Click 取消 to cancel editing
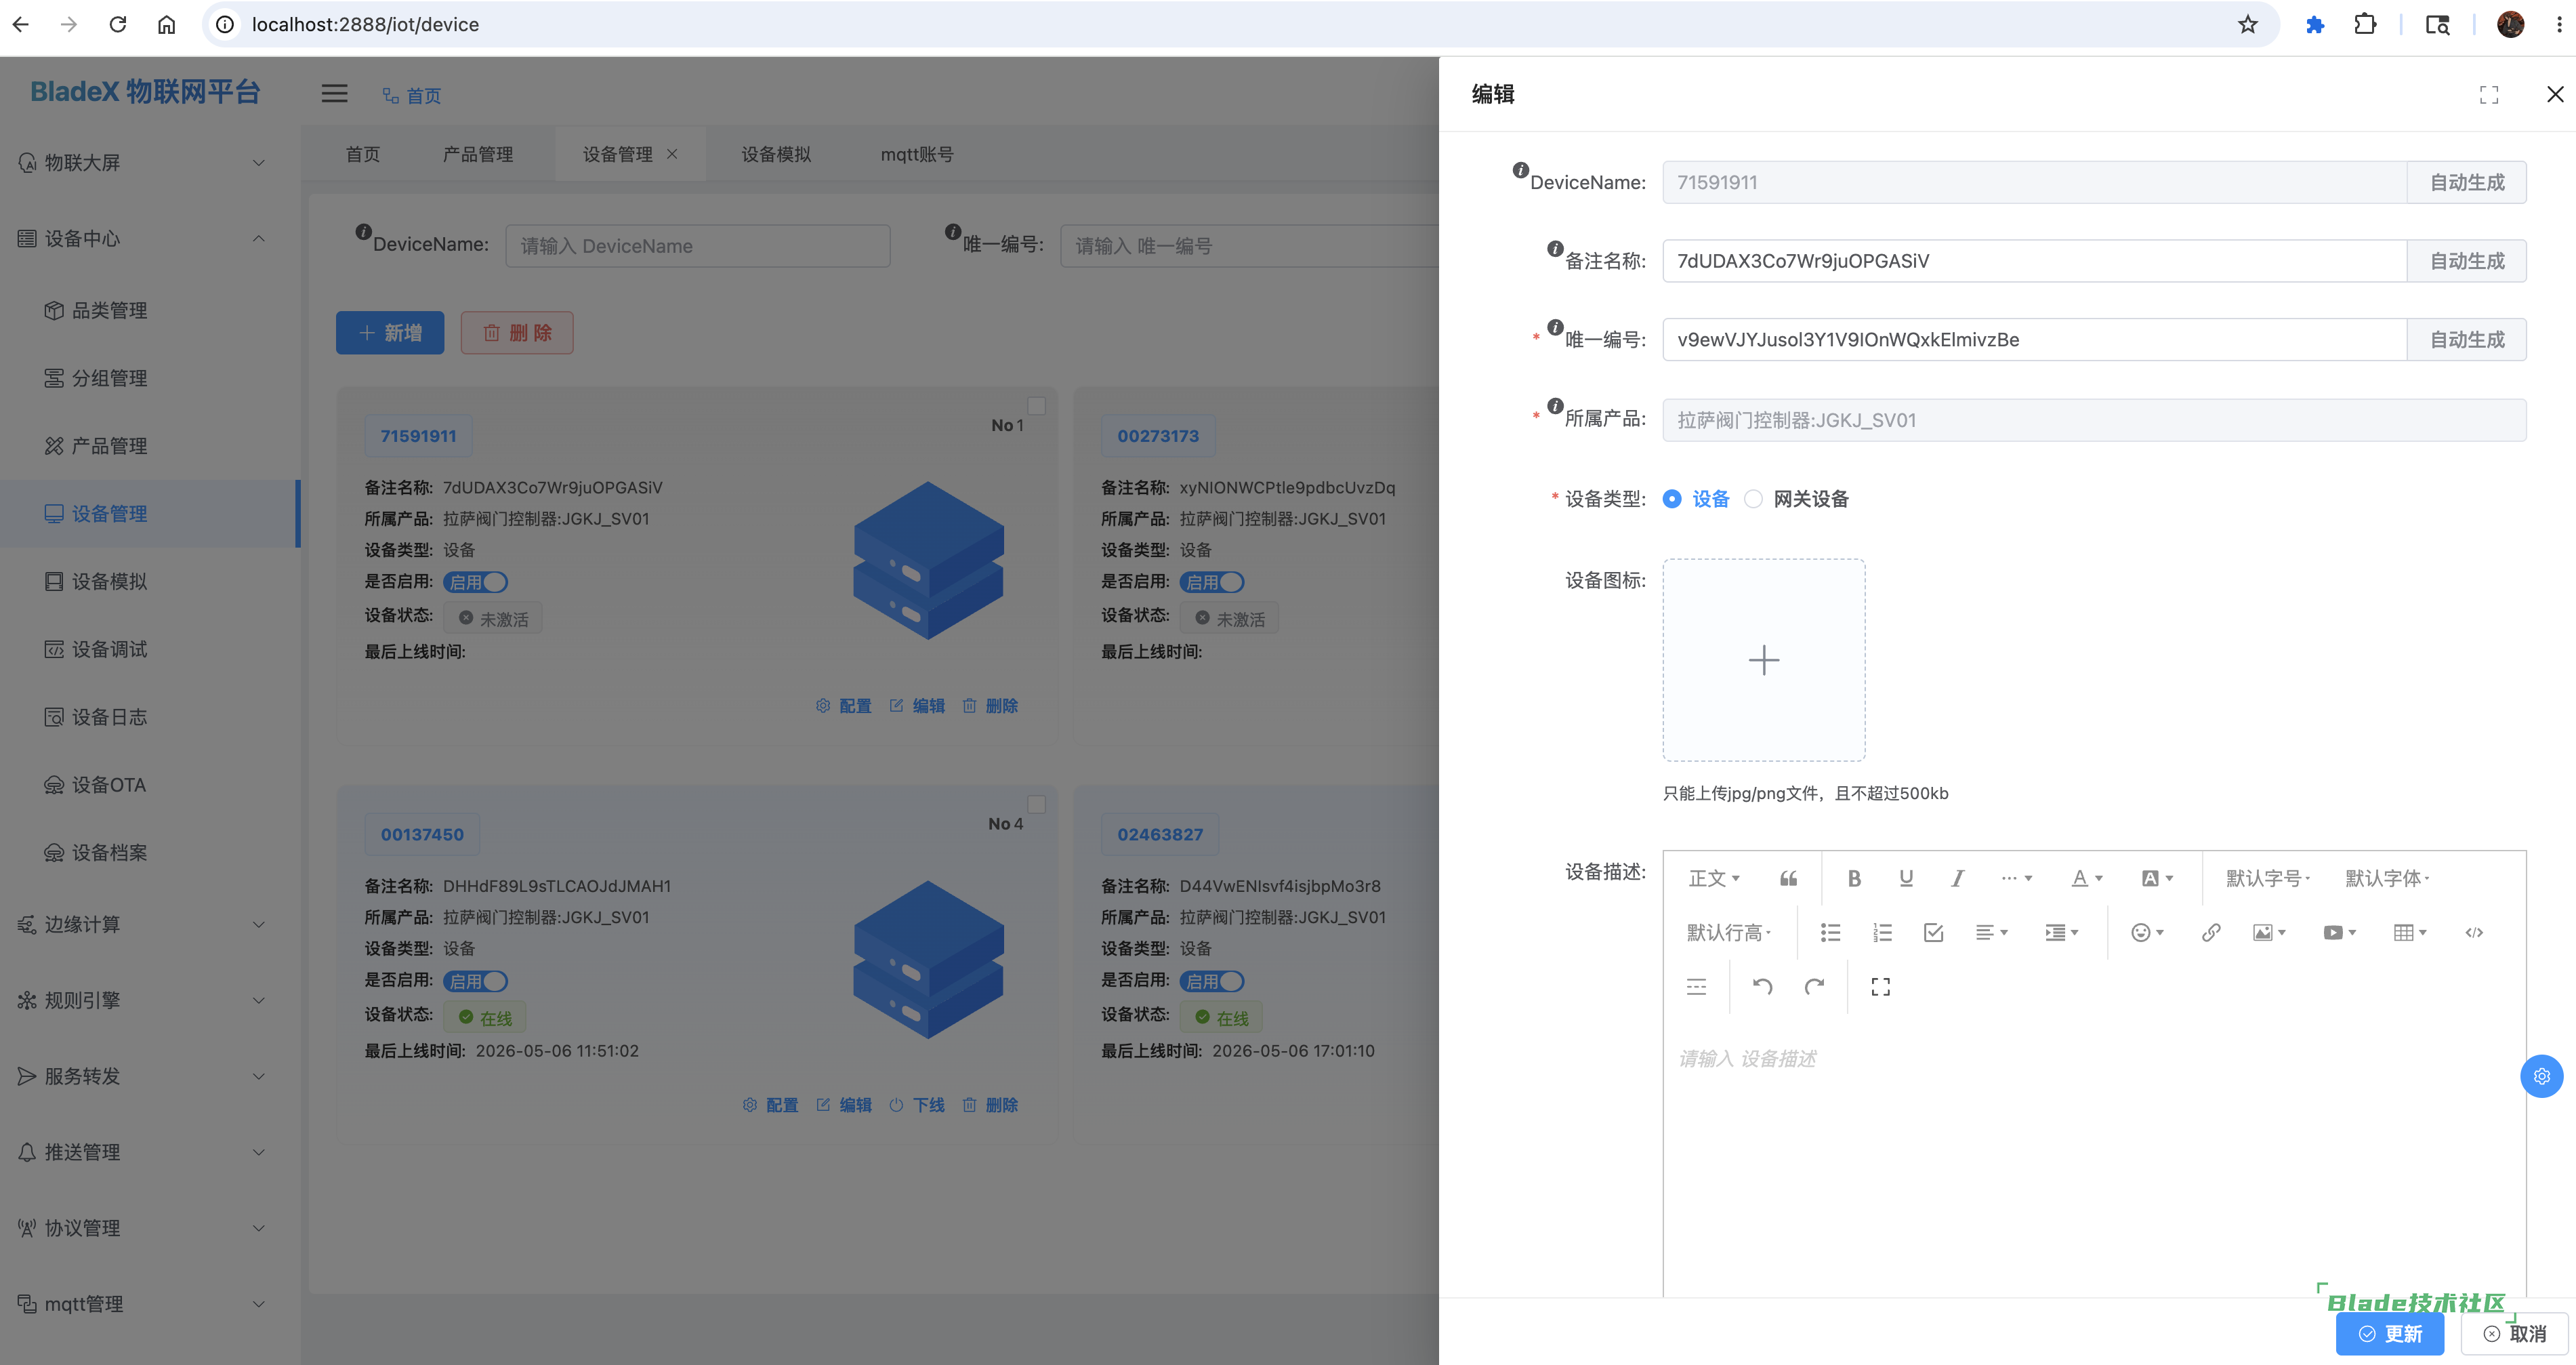 [2514, 1333]
